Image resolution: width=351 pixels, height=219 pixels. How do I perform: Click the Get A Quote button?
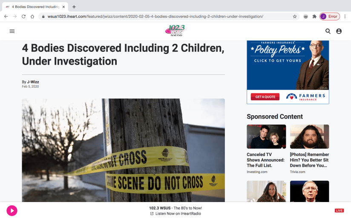[265, 97]
